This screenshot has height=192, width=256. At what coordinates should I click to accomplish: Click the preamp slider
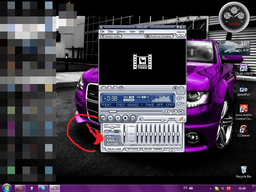click(x=125, y=134)
